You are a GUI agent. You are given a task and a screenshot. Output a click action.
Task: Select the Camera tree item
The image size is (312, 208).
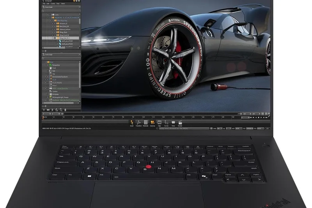click(x=55, y=91)
